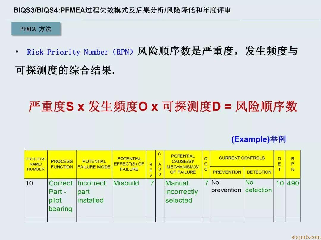Click the severity value 7 cell
The height and width of the screenshot is (240, 321).
click(151, 198)
